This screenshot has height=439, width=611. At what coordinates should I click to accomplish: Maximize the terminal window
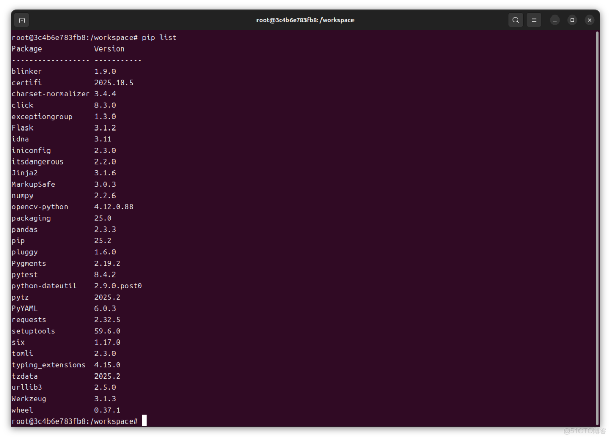572,20
